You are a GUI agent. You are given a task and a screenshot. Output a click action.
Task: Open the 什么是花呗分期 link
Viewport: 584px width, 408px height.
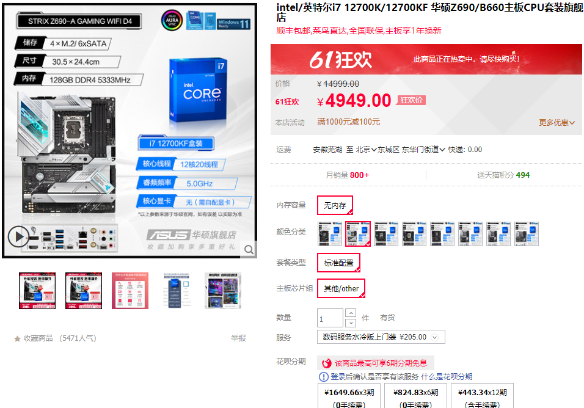pos(447,377)
